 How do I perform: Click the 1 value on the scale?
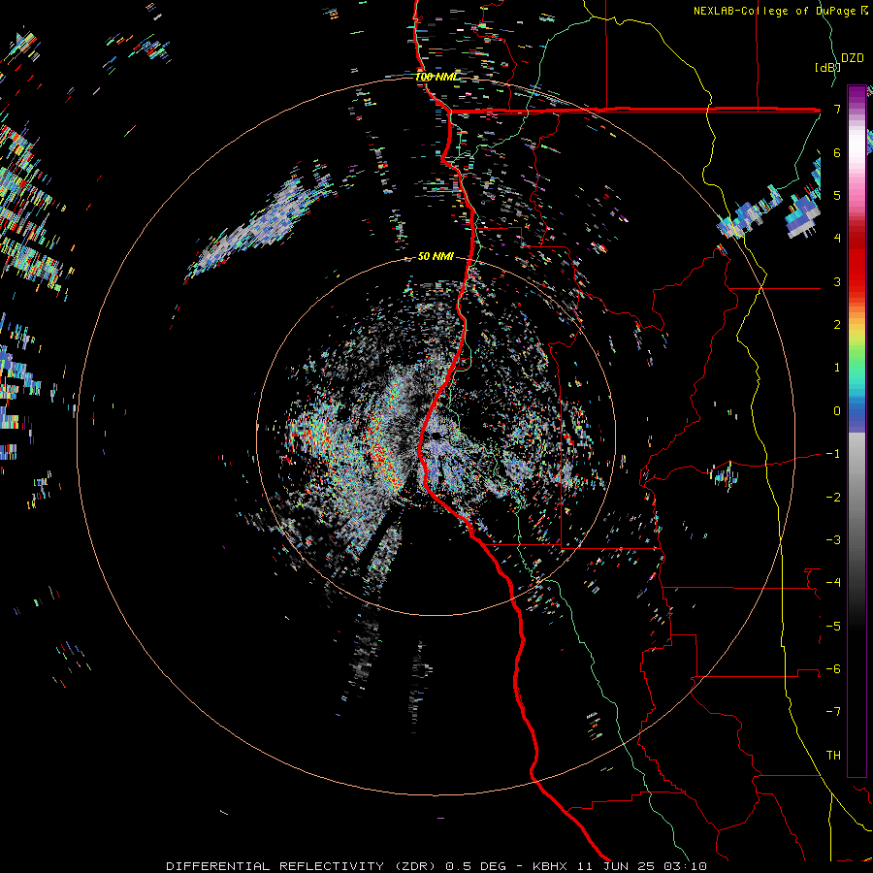click(837, 368)
